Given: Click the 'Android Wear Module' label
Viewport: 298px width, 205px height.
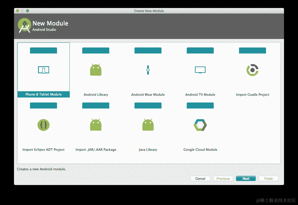Looking at the screenshot, I should point(148,94).
